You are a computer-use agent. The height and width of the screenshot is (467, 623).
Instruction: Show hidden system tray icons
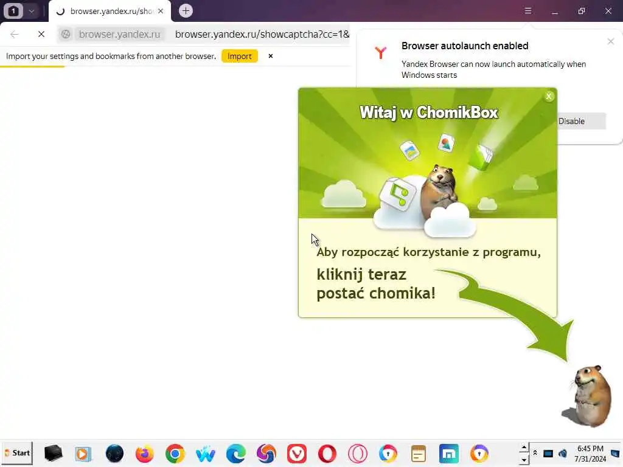[535, 453]
